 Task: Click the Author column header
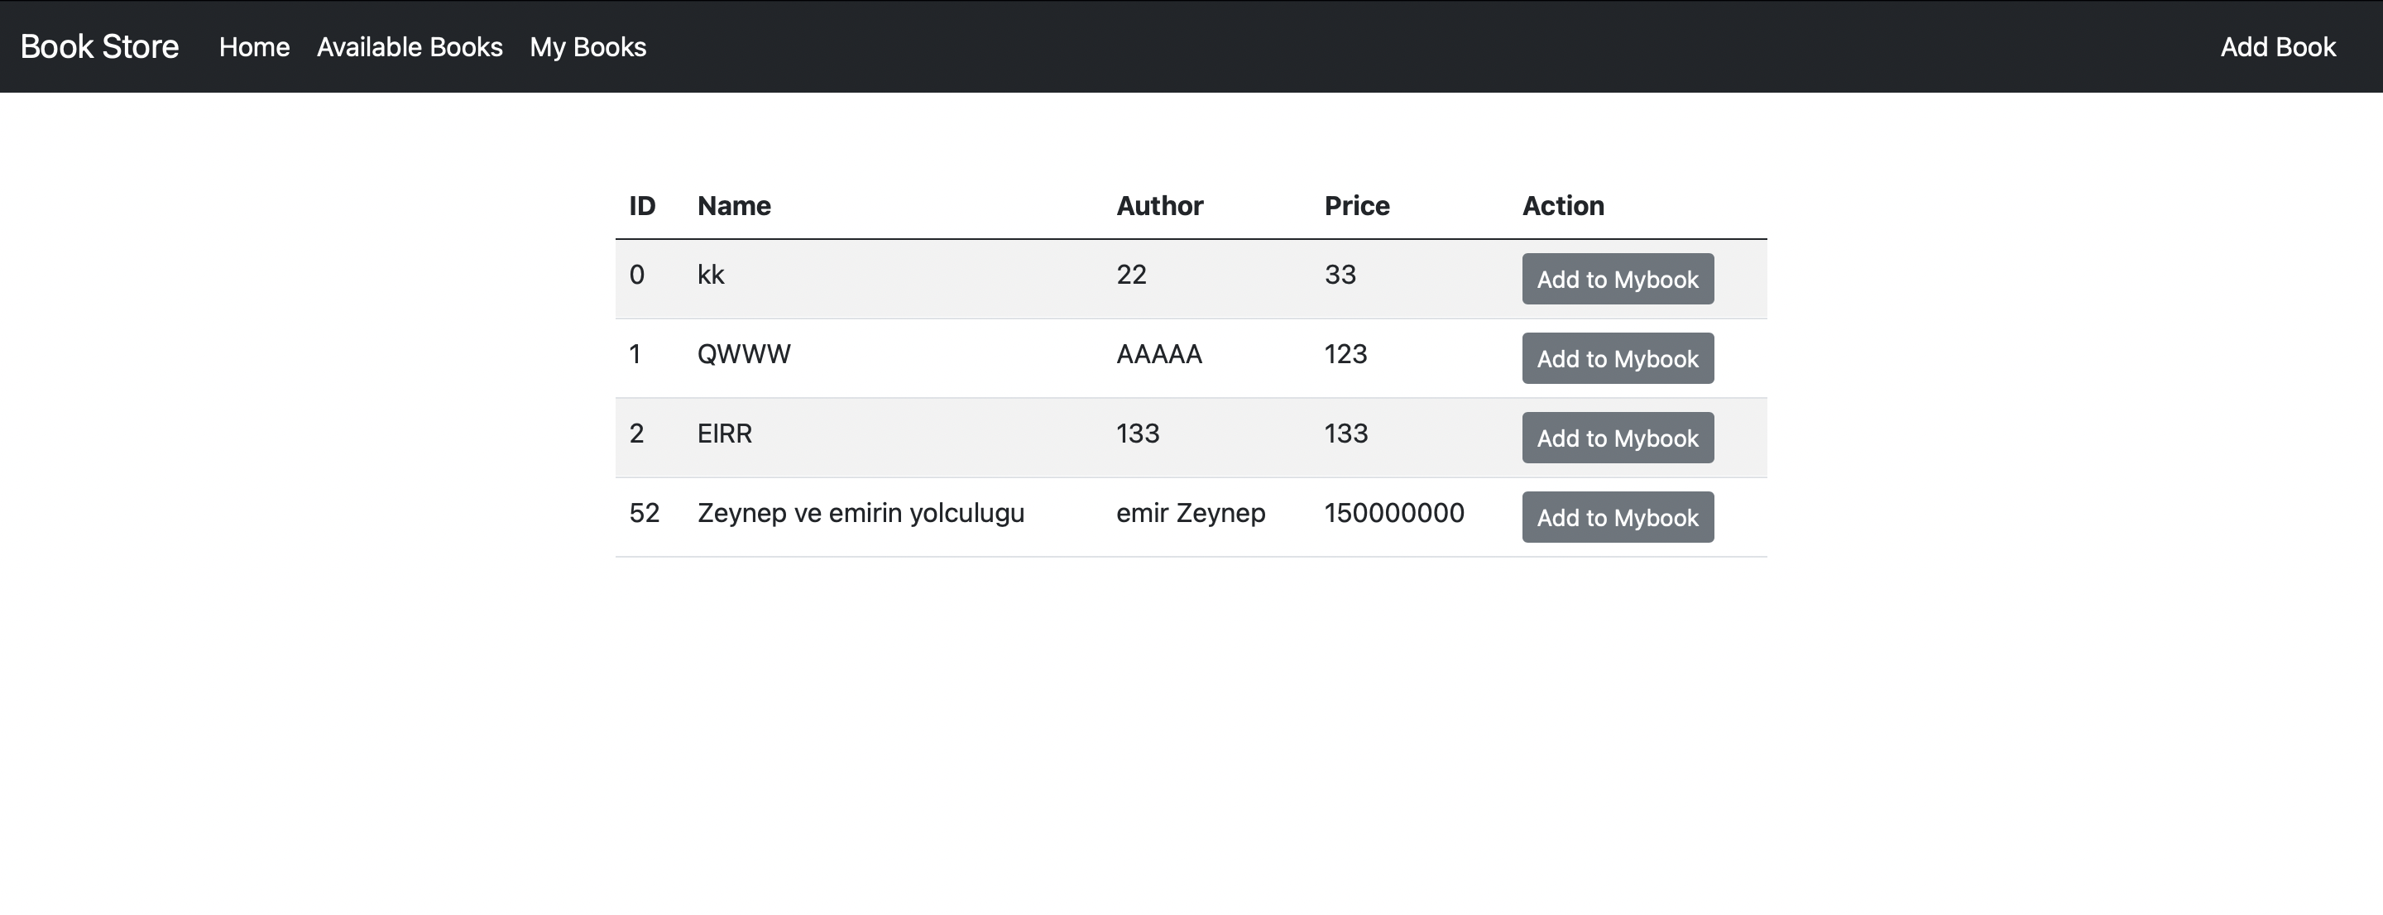pyautogui.click(x=1159, y=205)
